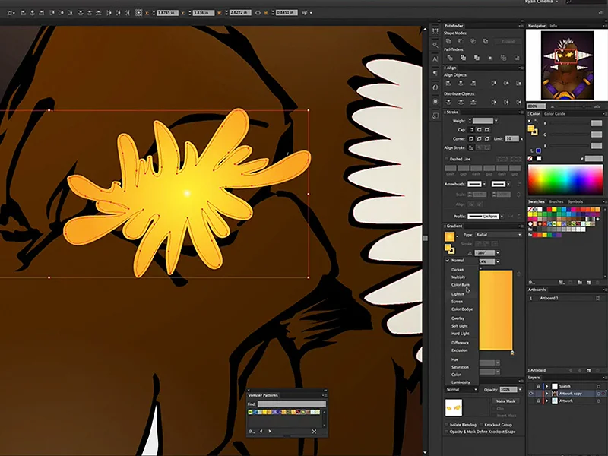The width and height of the screenshot is (608, 456).
Task: Pick the Overlay blending option
Action: point(458,318)
